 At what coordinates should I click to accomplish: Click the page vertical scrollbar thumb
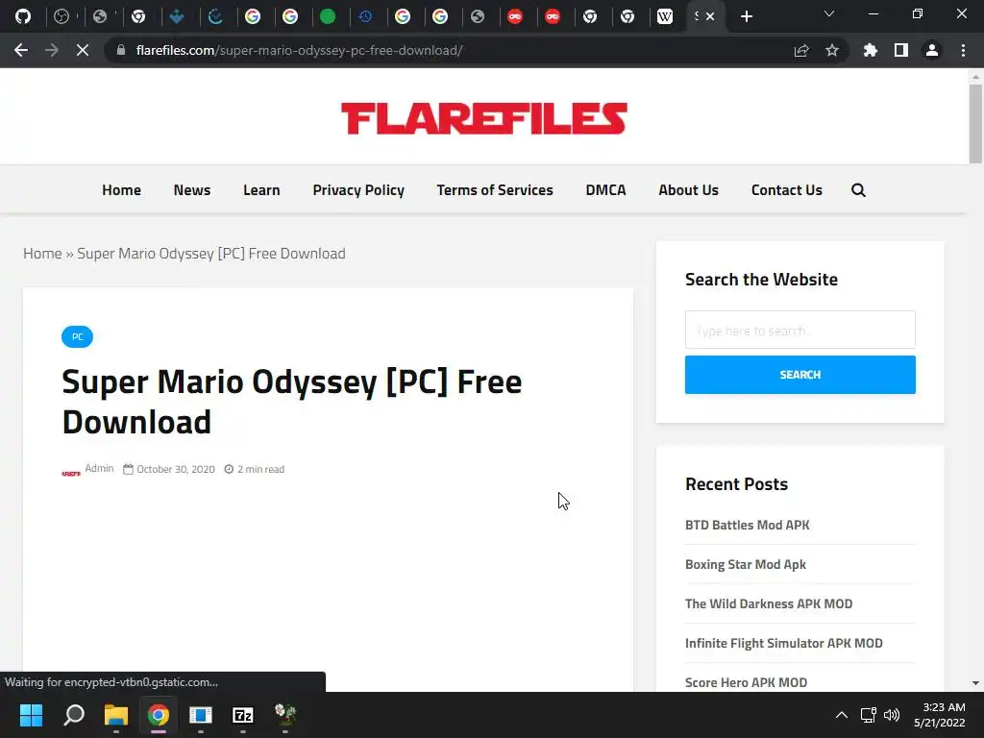975,124
